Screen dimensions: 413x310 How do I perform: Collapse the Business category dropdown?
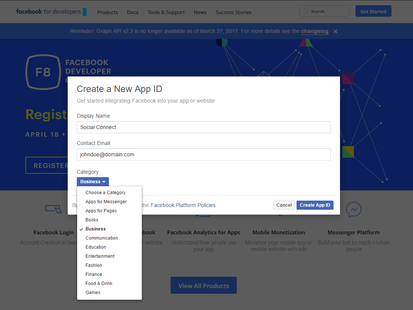pos(93,182)
